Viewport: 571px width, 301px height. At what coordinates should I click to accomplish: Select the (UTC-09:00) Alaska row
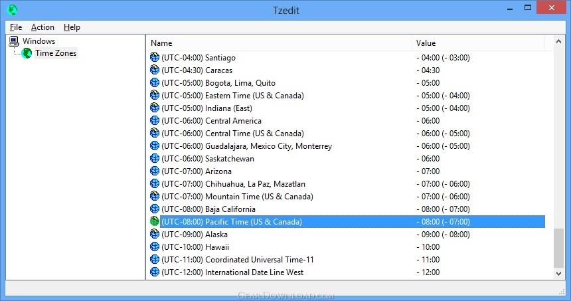[x=347, y=235]
